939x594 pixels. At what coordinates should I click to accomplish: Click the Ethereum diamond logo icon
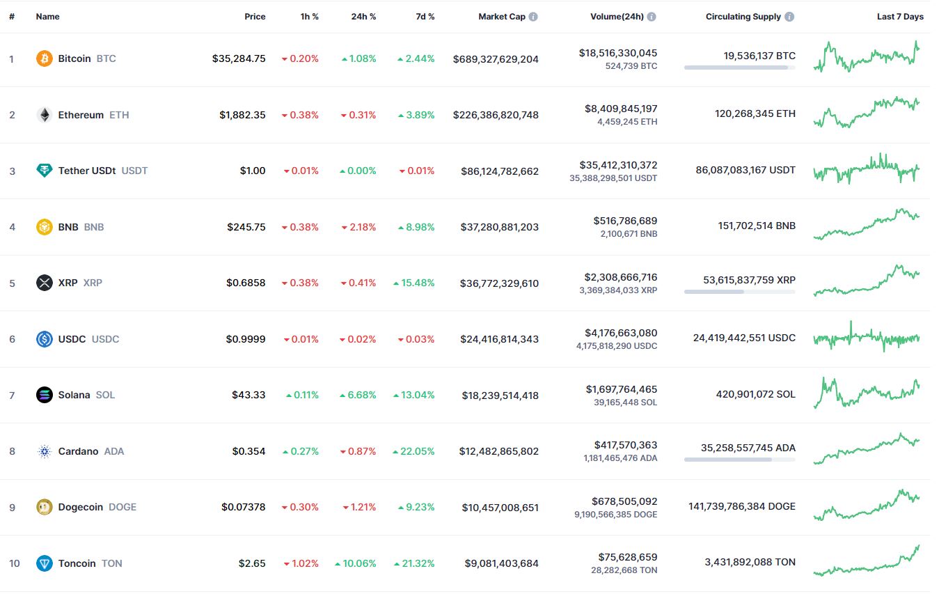pyautogui.click(x=45, y=115)
